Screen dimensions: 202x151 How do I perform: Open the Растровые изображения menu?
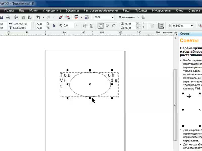pyautogui.click(x=100, y=11)
